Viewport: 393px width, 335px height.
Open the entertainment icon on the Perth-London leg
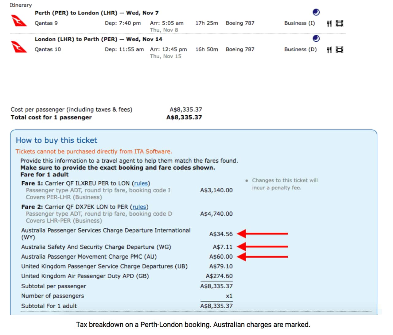pos(339,23)
